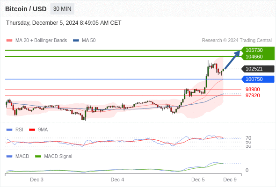276x187 pixels.
Task: Click the 97920 support price label
Action: coord(253,95)
